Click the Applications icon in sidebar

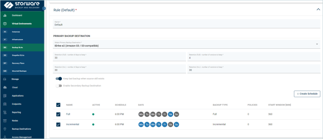click(5, 96)
